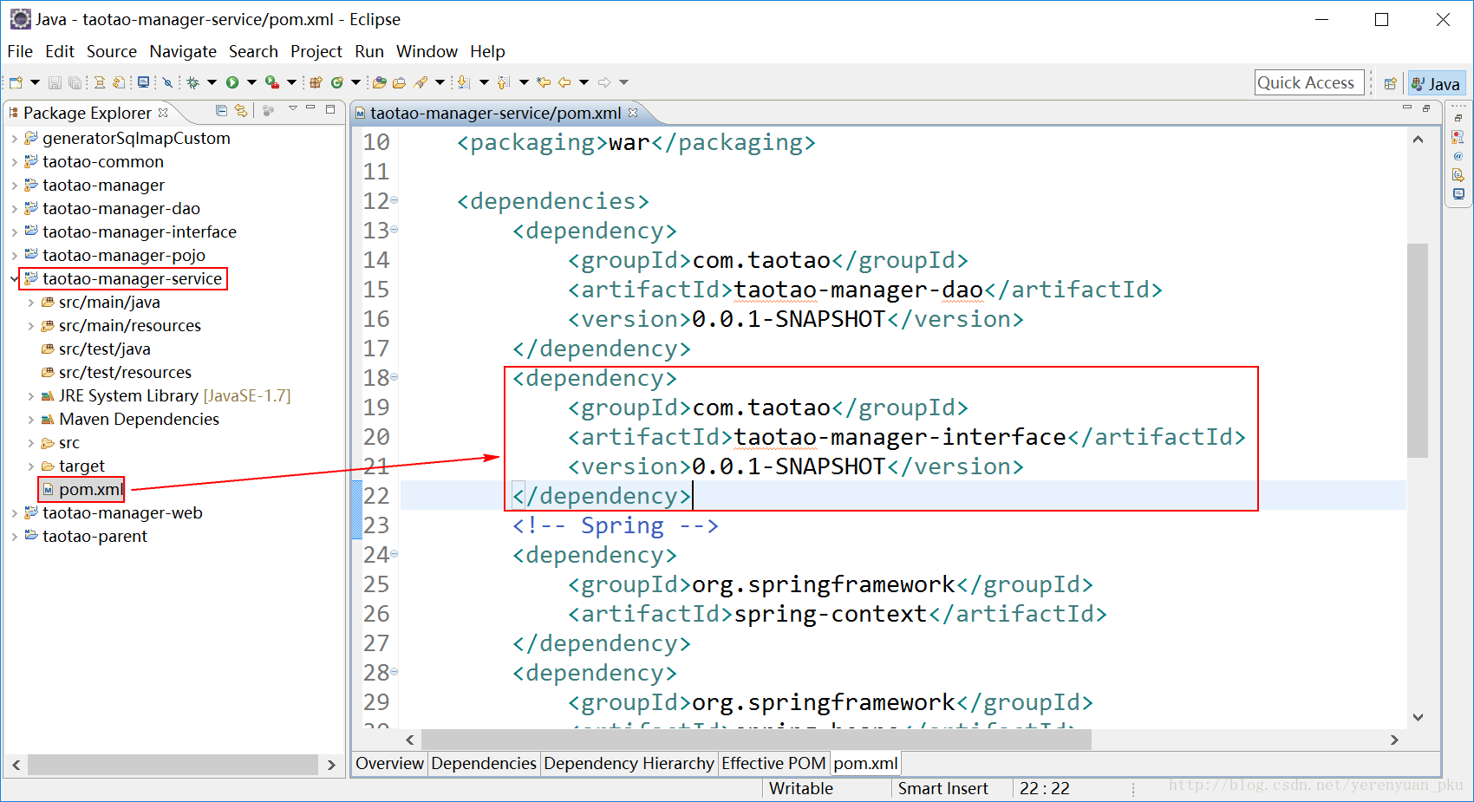The width and height of the screenshot is (1474, 802).
Task: Click the Collapse All icon in Package Explorer
Action: coord(221,110)
